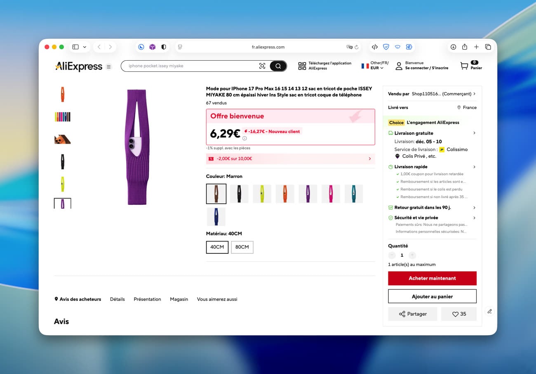Switch to the Détails tab
The image size is (536, 374).
click(118, 299)
